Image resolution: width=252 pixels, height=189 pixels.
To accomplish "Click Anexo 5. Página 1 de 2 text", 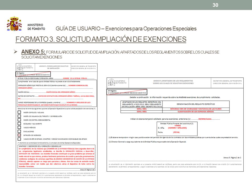I will click(88, 170).
